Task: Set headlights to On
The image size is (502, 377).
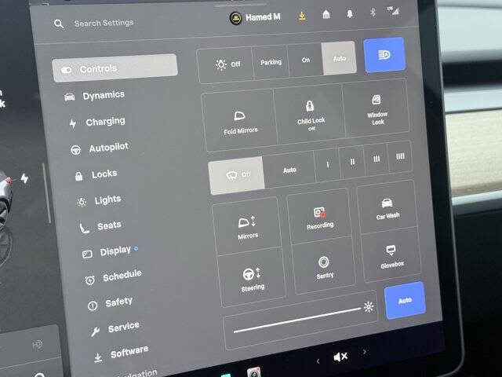Action: click(306, 60)
